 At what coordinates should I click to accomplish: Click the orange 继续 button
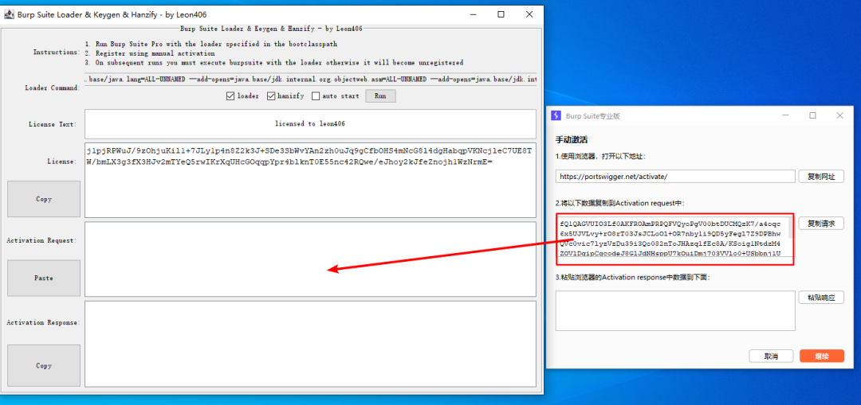click(821, 356)
